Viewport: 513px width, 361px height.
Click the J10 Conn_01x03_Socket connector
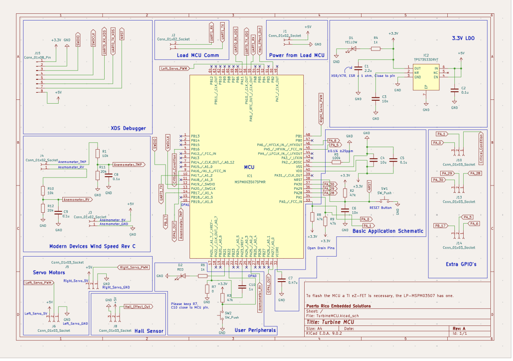coord(459,151)
